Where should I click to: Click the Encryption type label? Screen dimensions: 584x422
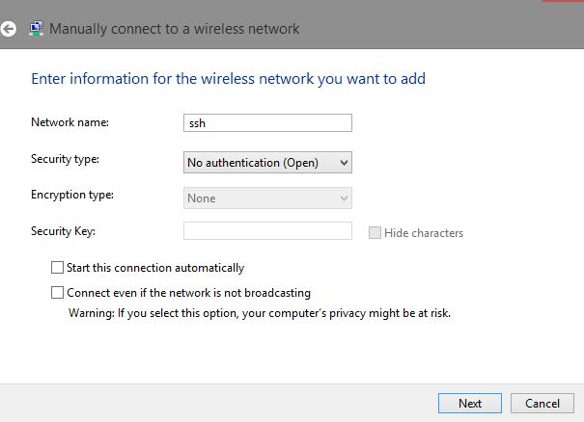72,195
